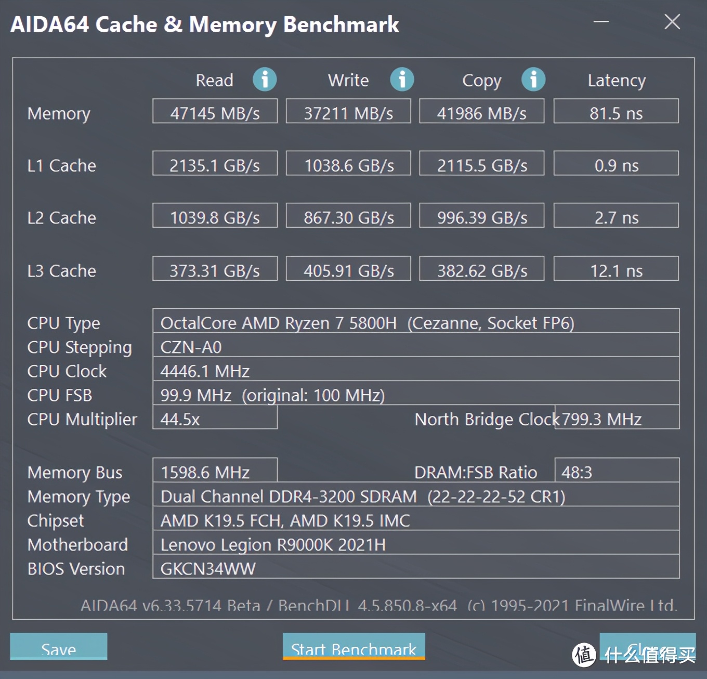
Task: Select the L1 Cache Read value
Action: (x=215, y=163)
